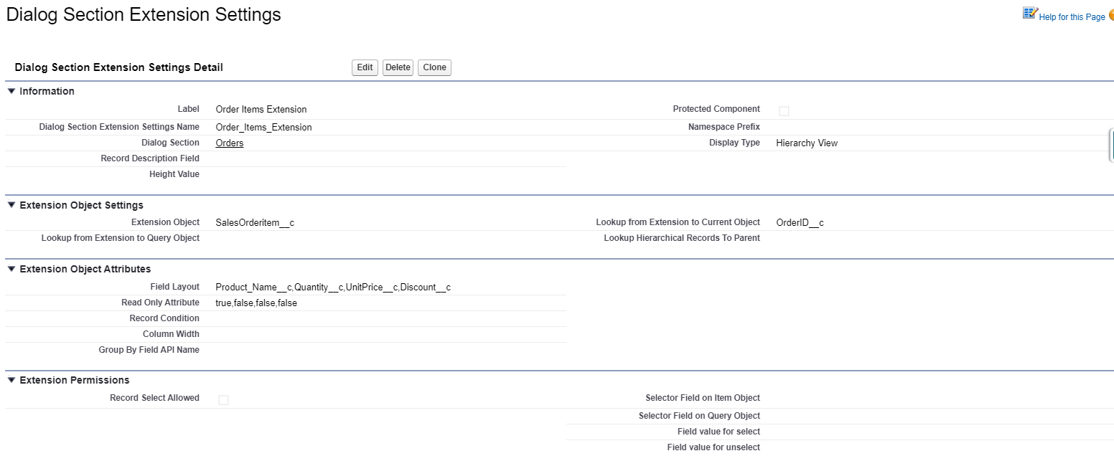
Task: Click the edit-layout table pencil icon
Action: click(1030, 14)
